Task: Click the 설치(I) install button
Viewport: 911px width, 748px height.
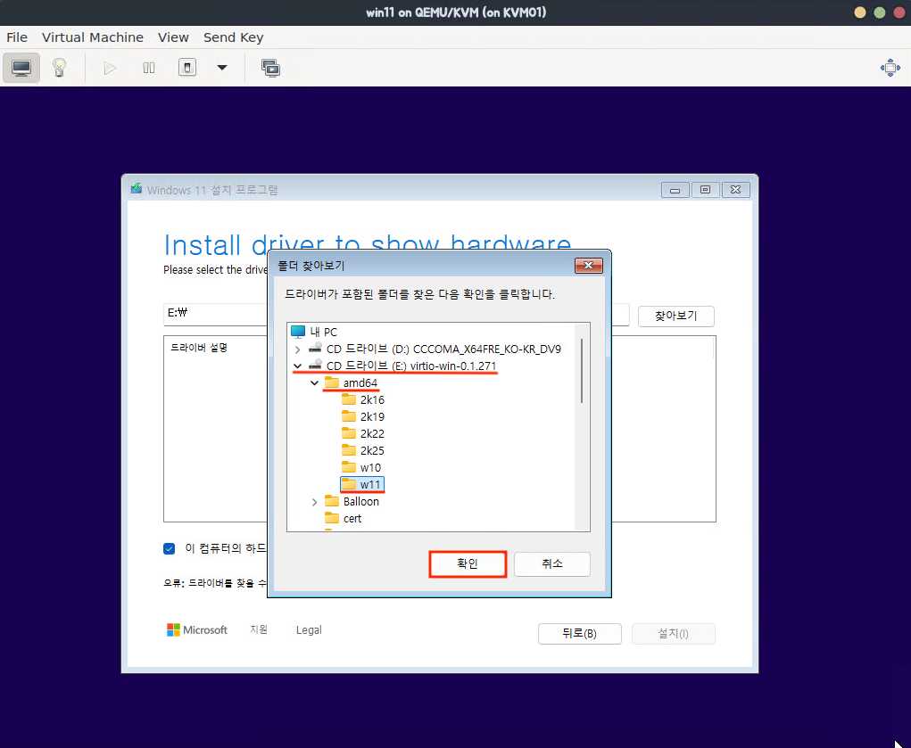Action: pyautogui.click(x=674, y=634)
